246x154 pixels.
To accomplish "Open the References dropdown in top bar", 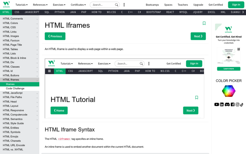I will (x=40, y=5).
